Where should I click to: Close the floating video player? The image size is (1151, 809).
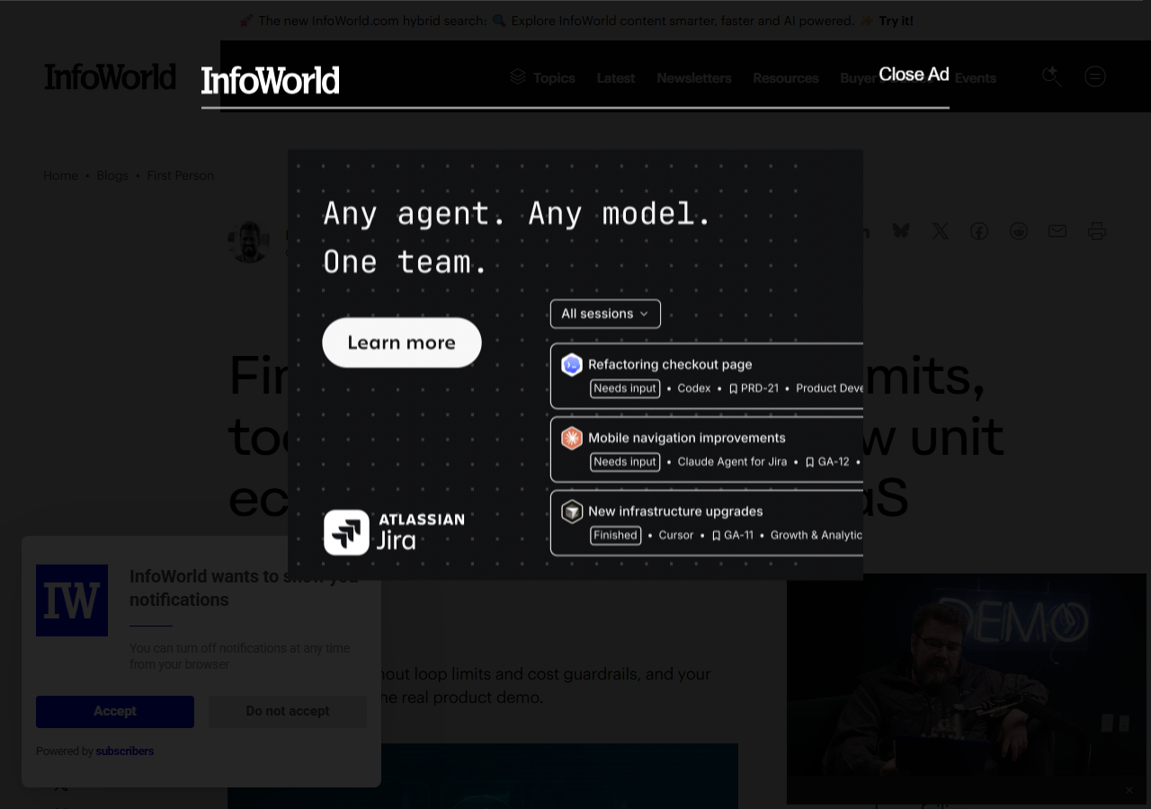pos(1129,790)
